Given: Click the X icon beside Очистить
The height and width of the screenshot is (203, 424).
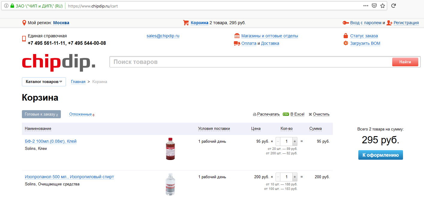Looking at the screenshot, I should (310, 114).
